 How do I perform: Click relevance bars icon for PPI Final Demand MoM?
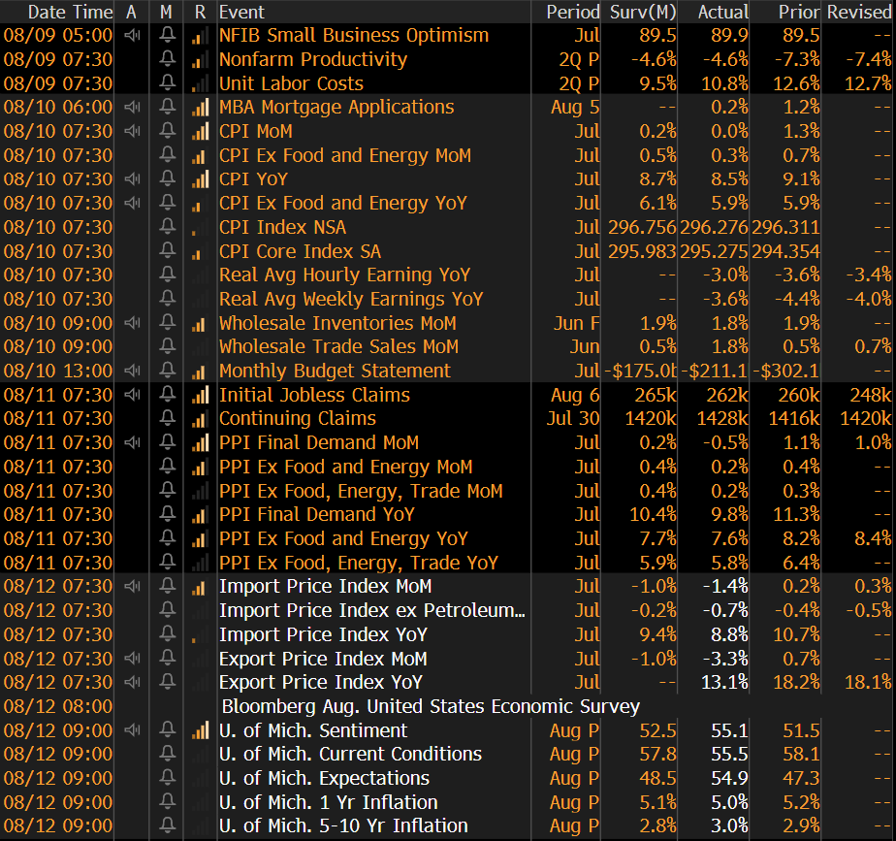200,443
